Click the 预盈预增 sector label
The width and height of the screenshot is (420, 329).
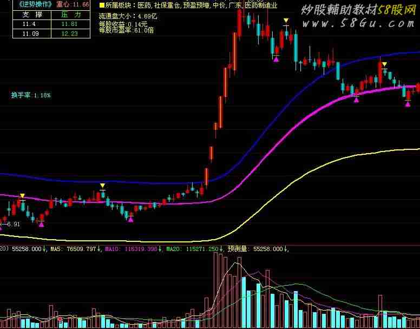tap(197, 5)
